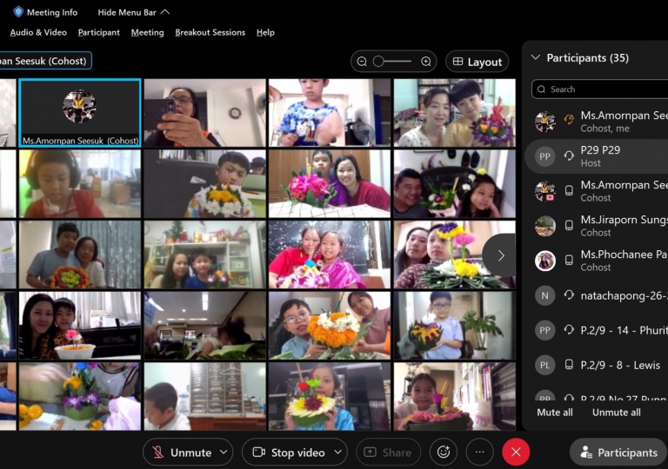Click the PL avatar for Lewis
668x469 pixels.
click(x=544, y=365)
